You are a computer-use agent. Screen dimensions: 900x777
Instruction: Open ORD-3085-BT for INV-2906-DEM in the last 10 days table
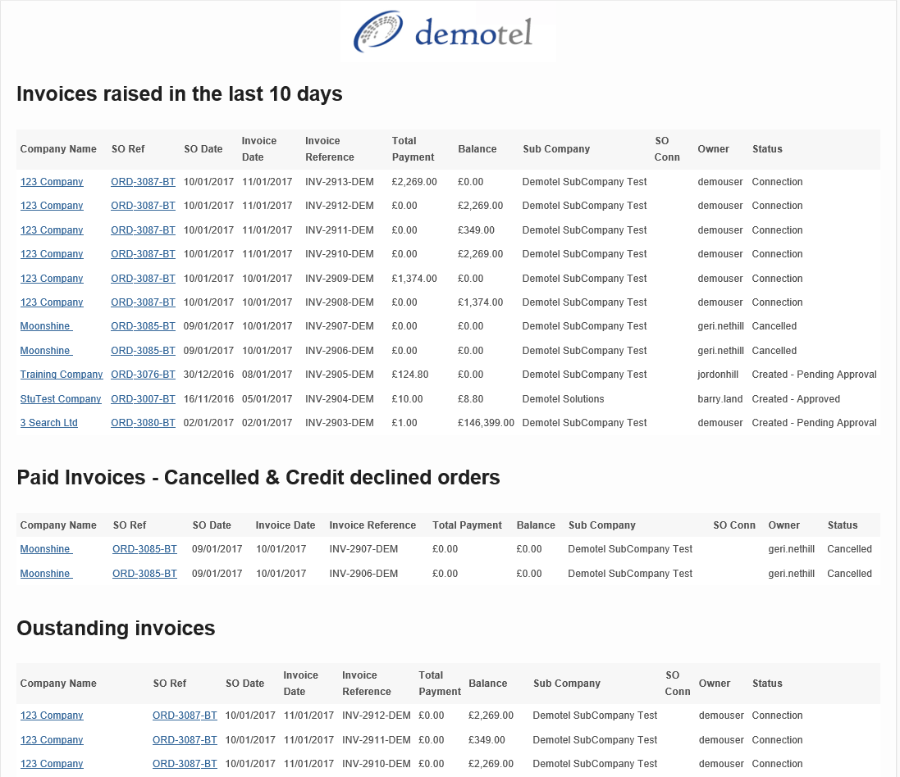[143, 350]
